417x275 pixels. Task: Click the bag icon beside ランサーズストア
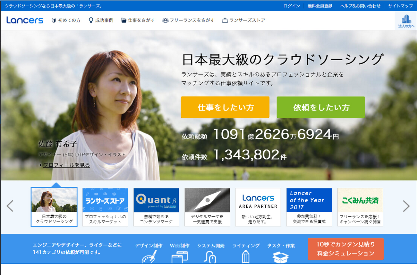(225, 21)
